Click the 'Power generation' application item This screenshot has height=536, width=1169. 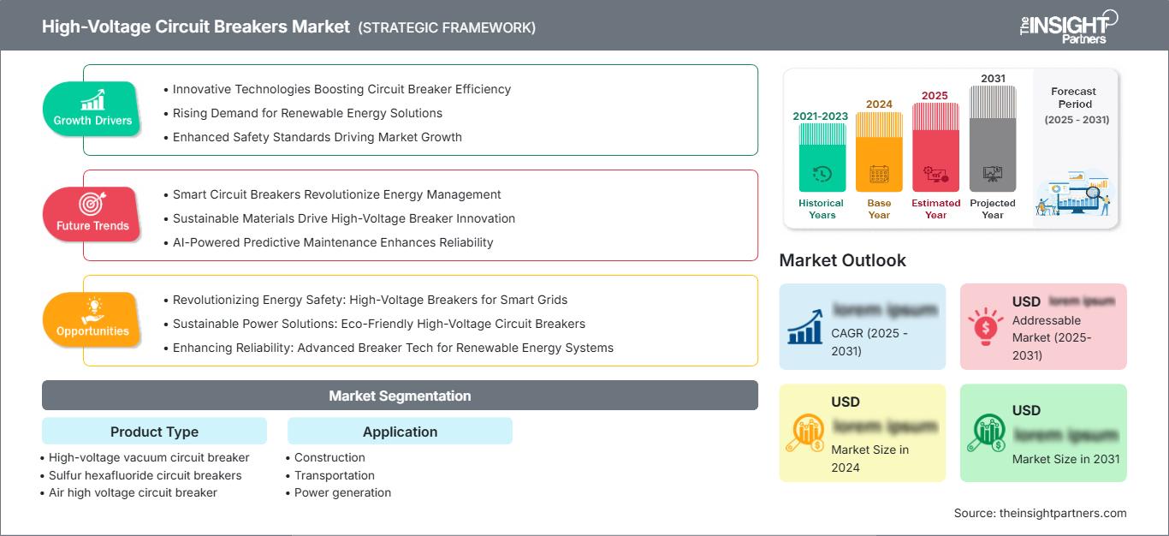coord(342,492)
